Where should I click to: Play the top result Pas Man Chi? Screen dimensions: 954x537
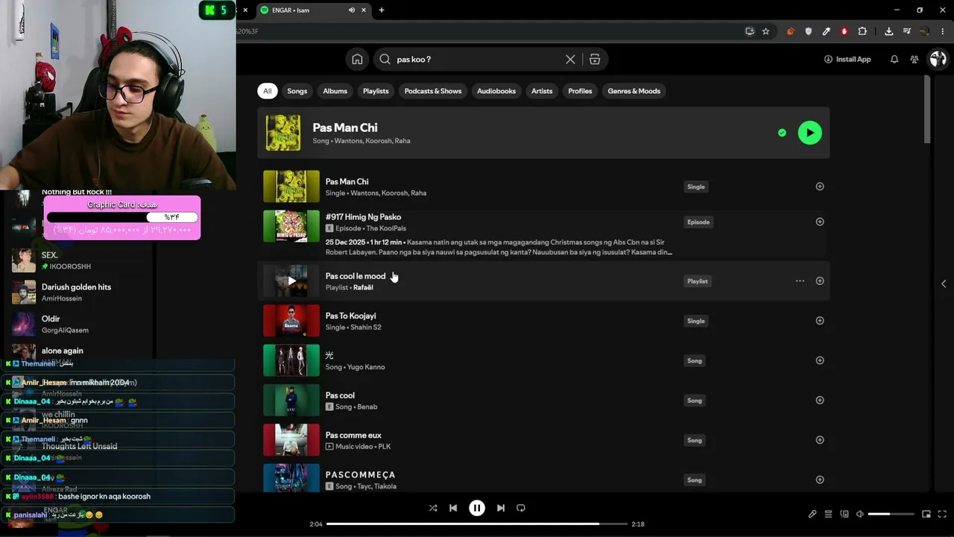tap(810, 133)
